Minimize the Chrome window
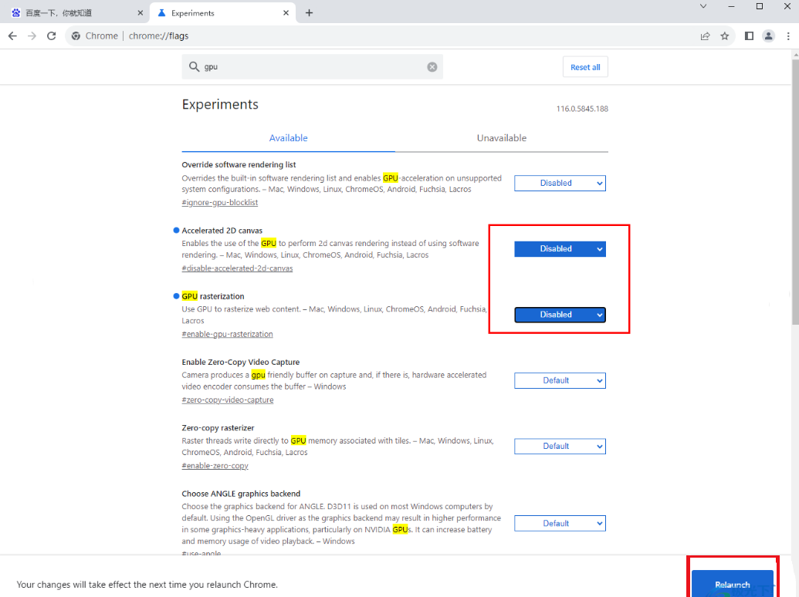This screenshot has height=597, width=799. click(731, 6)
